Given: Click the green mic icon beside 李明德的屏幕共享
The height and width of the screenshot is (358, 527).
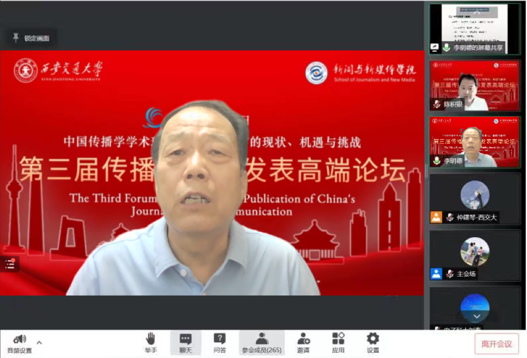Looking at the screenshot, I should [446, 47].
